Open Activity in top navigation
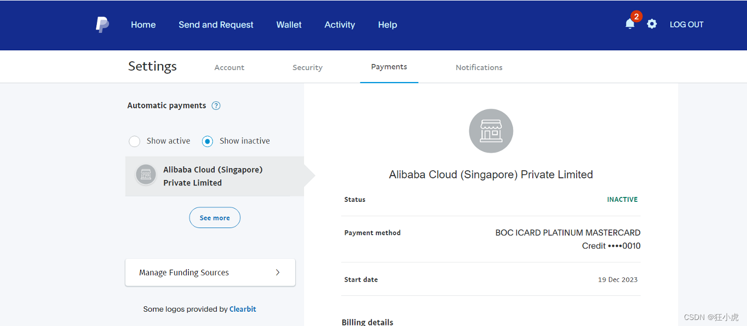The width and height of the screenshot is (747, 326). pyautogui.click(x=340, y=25)
